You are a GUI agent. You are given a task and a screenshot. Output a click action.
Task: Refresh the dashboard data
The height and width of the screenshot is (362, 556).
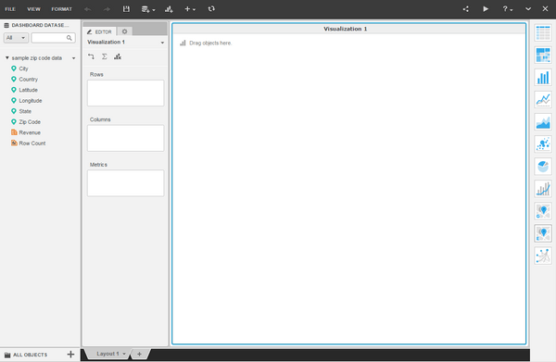pos(211,9)
